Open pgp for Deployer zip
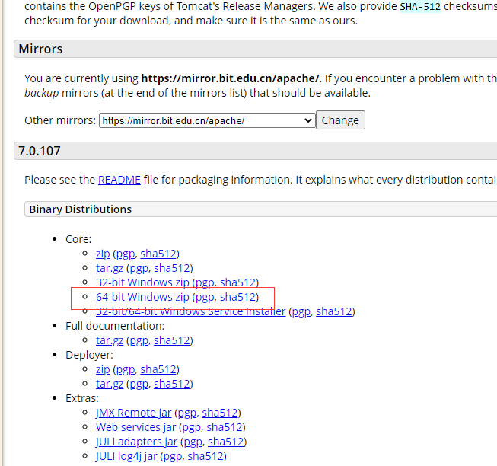This screenshot has width=497, height=466. point(126,369)
